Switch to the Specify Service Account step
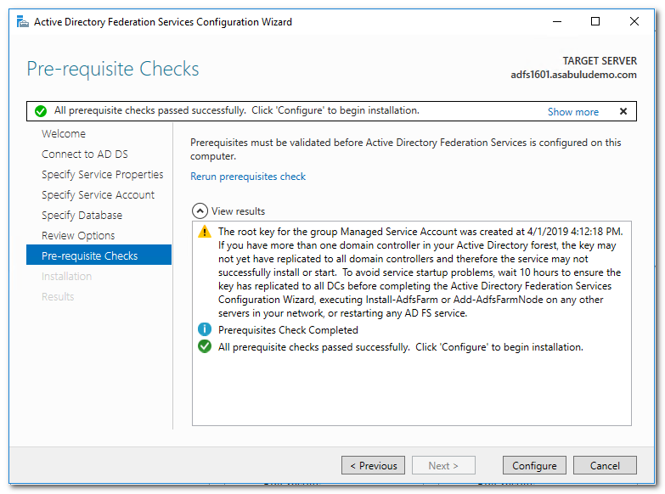Image resolution: width=665 pixels, height=494 pixels. (x=99, y=195)
